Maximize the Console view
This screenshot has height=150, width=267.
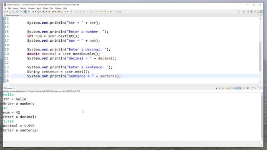pos(261,88)
